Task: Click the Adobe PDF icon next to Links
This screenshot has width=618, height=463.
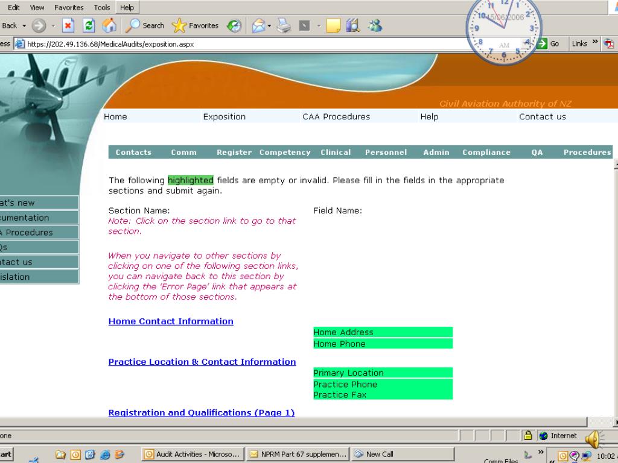Action: coord(610,43)
